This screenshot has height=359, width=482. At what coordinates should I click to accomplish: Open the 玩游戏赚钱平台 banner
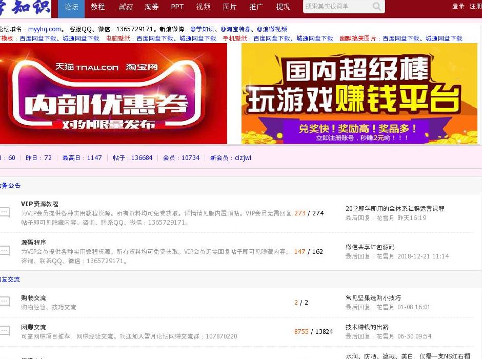(x=359, y=93)
